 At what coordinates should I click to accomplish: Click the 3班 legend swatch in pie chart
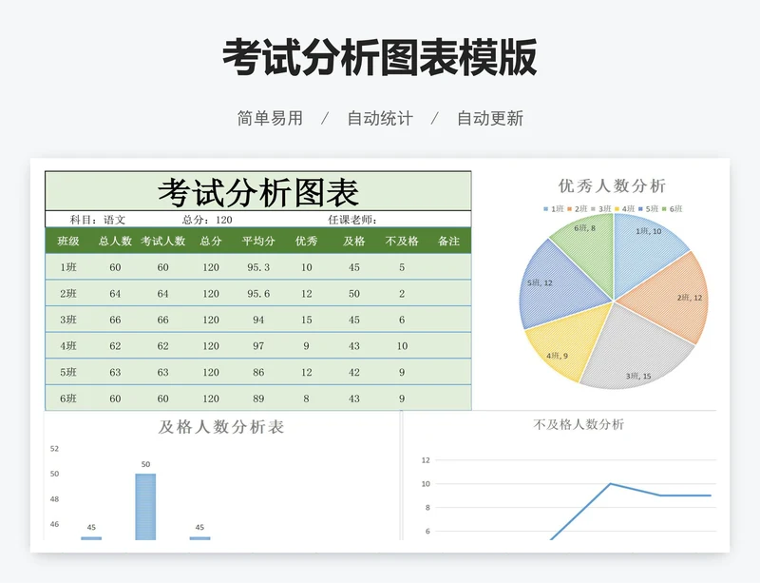(x=593, y=208)
